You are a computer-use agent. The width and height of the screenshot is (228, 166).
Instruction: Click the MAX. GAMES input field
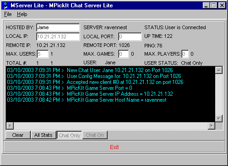124,54
